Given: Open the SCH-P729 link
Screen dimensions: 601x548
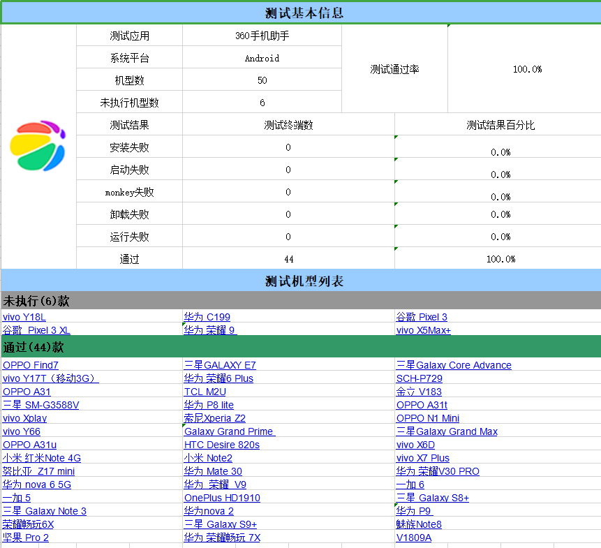Looking at the screenshot, I should pyautogui.click(x=420, y=378).
